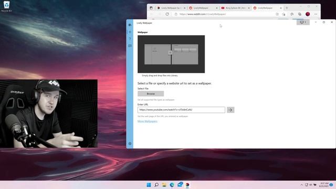This screenshot has height=189, width=336.
Task: Open Microsoft Edge from the taskbar
Action: pos(172,185)
